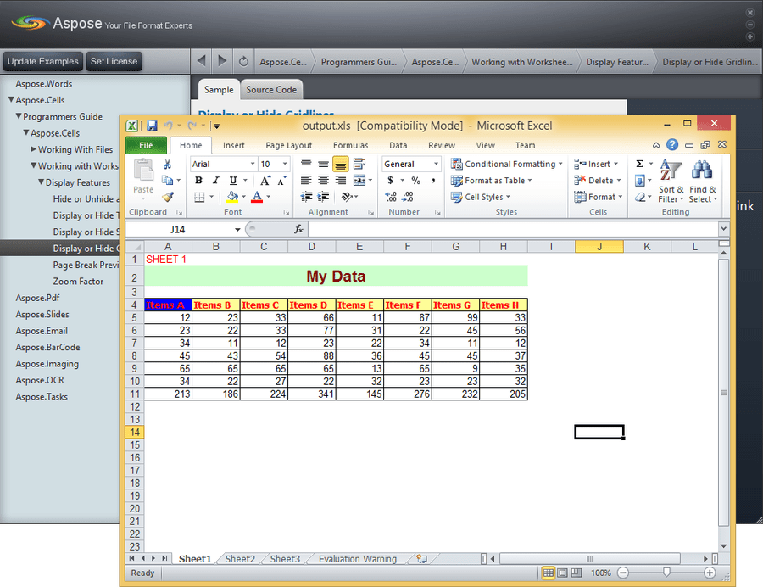The image size is (763, 587).
Task: Click the Fill Color bucket icon
Action: click(x=232, y=197)
